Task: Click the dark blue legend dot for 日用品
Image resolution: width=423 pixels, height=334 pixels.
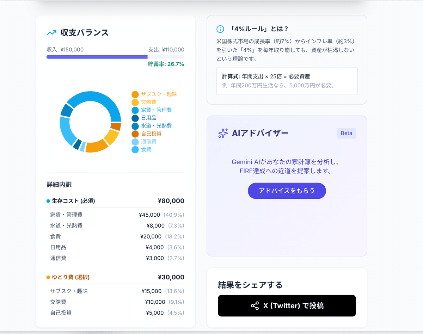Action: click(135, 118)
